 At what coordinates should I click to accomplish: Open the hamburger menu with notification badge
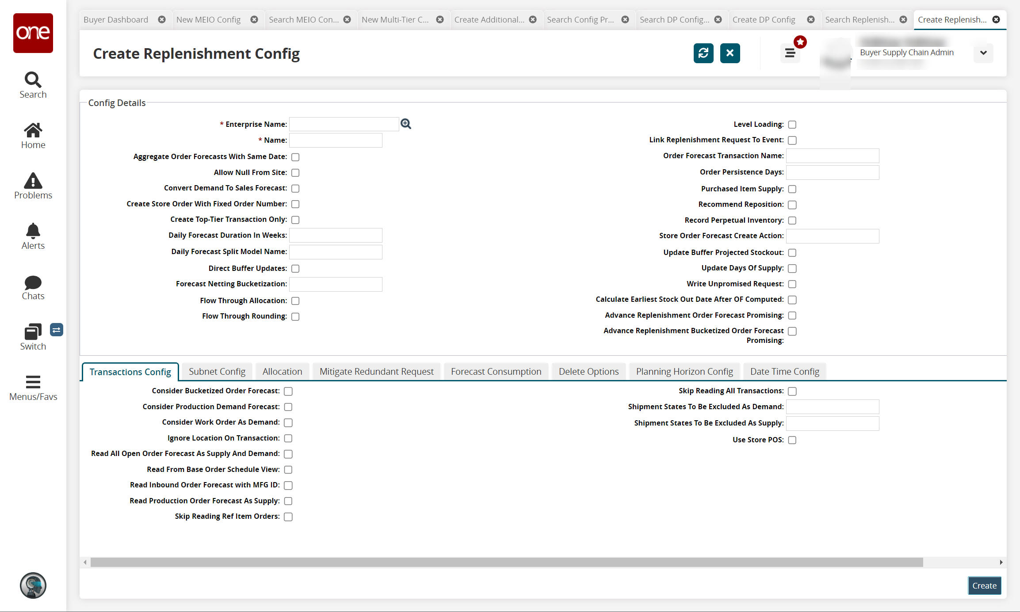[790, 53]
